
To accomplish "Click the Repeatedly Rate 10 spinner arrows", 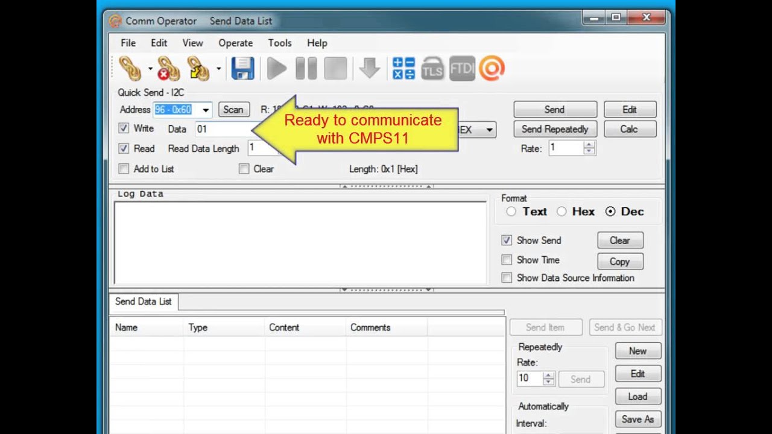I will (x=548, y=379).
